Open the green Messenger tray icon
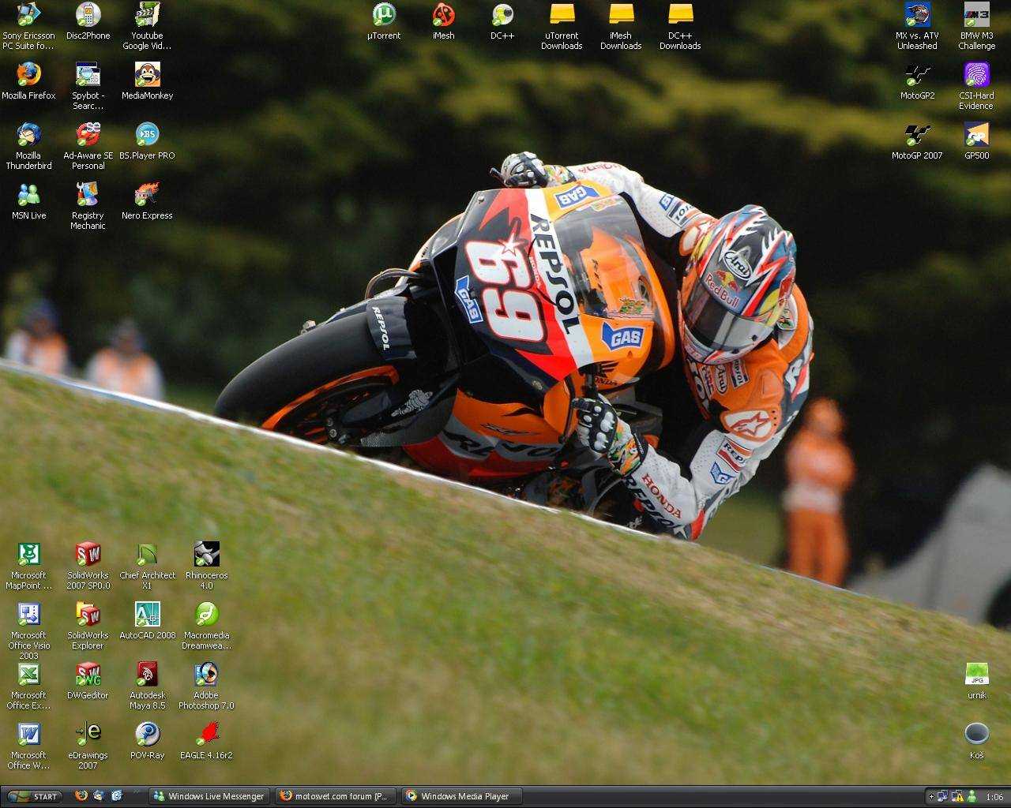Screen dimensions: 1011x808 pos(972,797)
